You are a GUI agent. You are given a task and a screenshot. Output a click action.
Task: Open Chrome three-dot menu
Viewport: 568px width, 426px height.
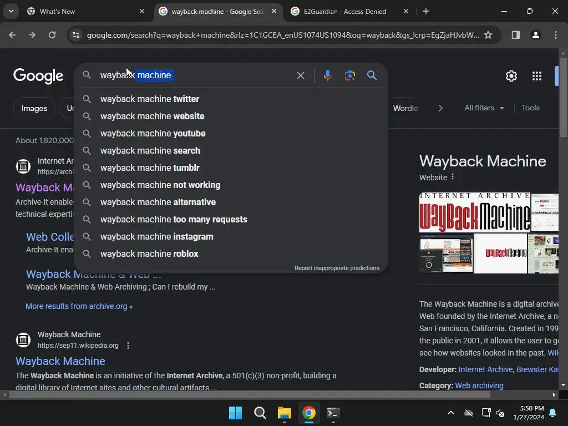pyautogui.click(x=556, y=35)
